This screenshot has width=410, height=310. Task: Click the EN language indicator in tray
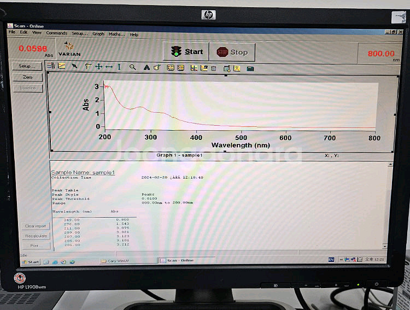coord(331,260)
